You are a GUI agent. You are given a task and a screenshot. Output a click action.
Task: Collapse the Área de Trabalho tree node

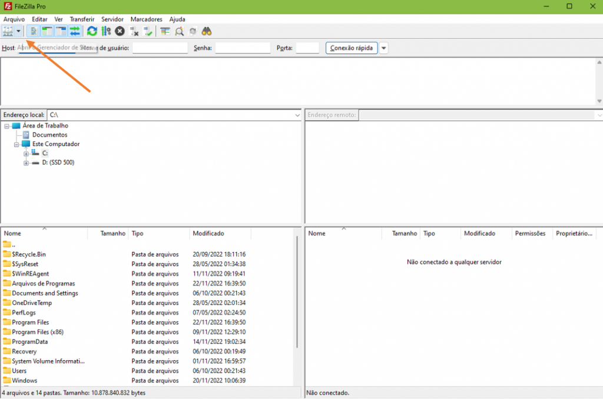(x=6, y=126)
